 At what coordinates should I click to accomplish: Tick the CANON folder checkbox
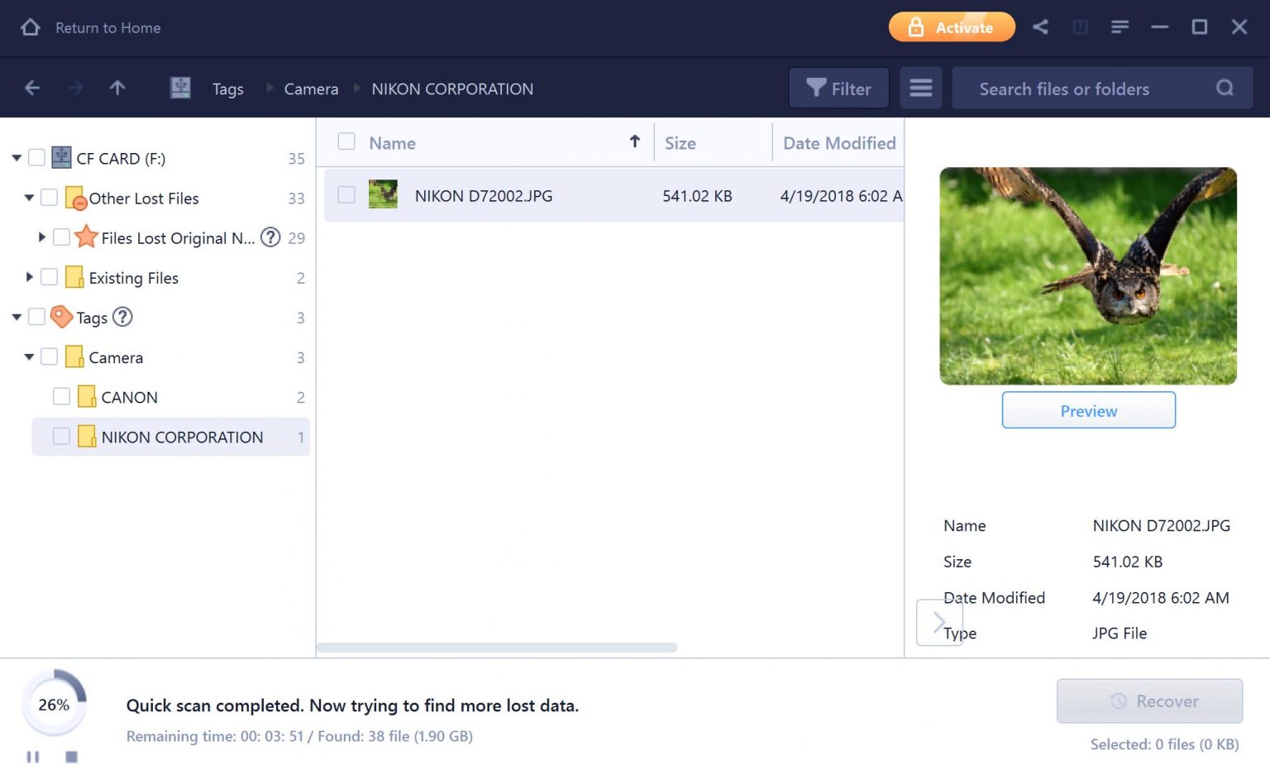coord(61,397)
